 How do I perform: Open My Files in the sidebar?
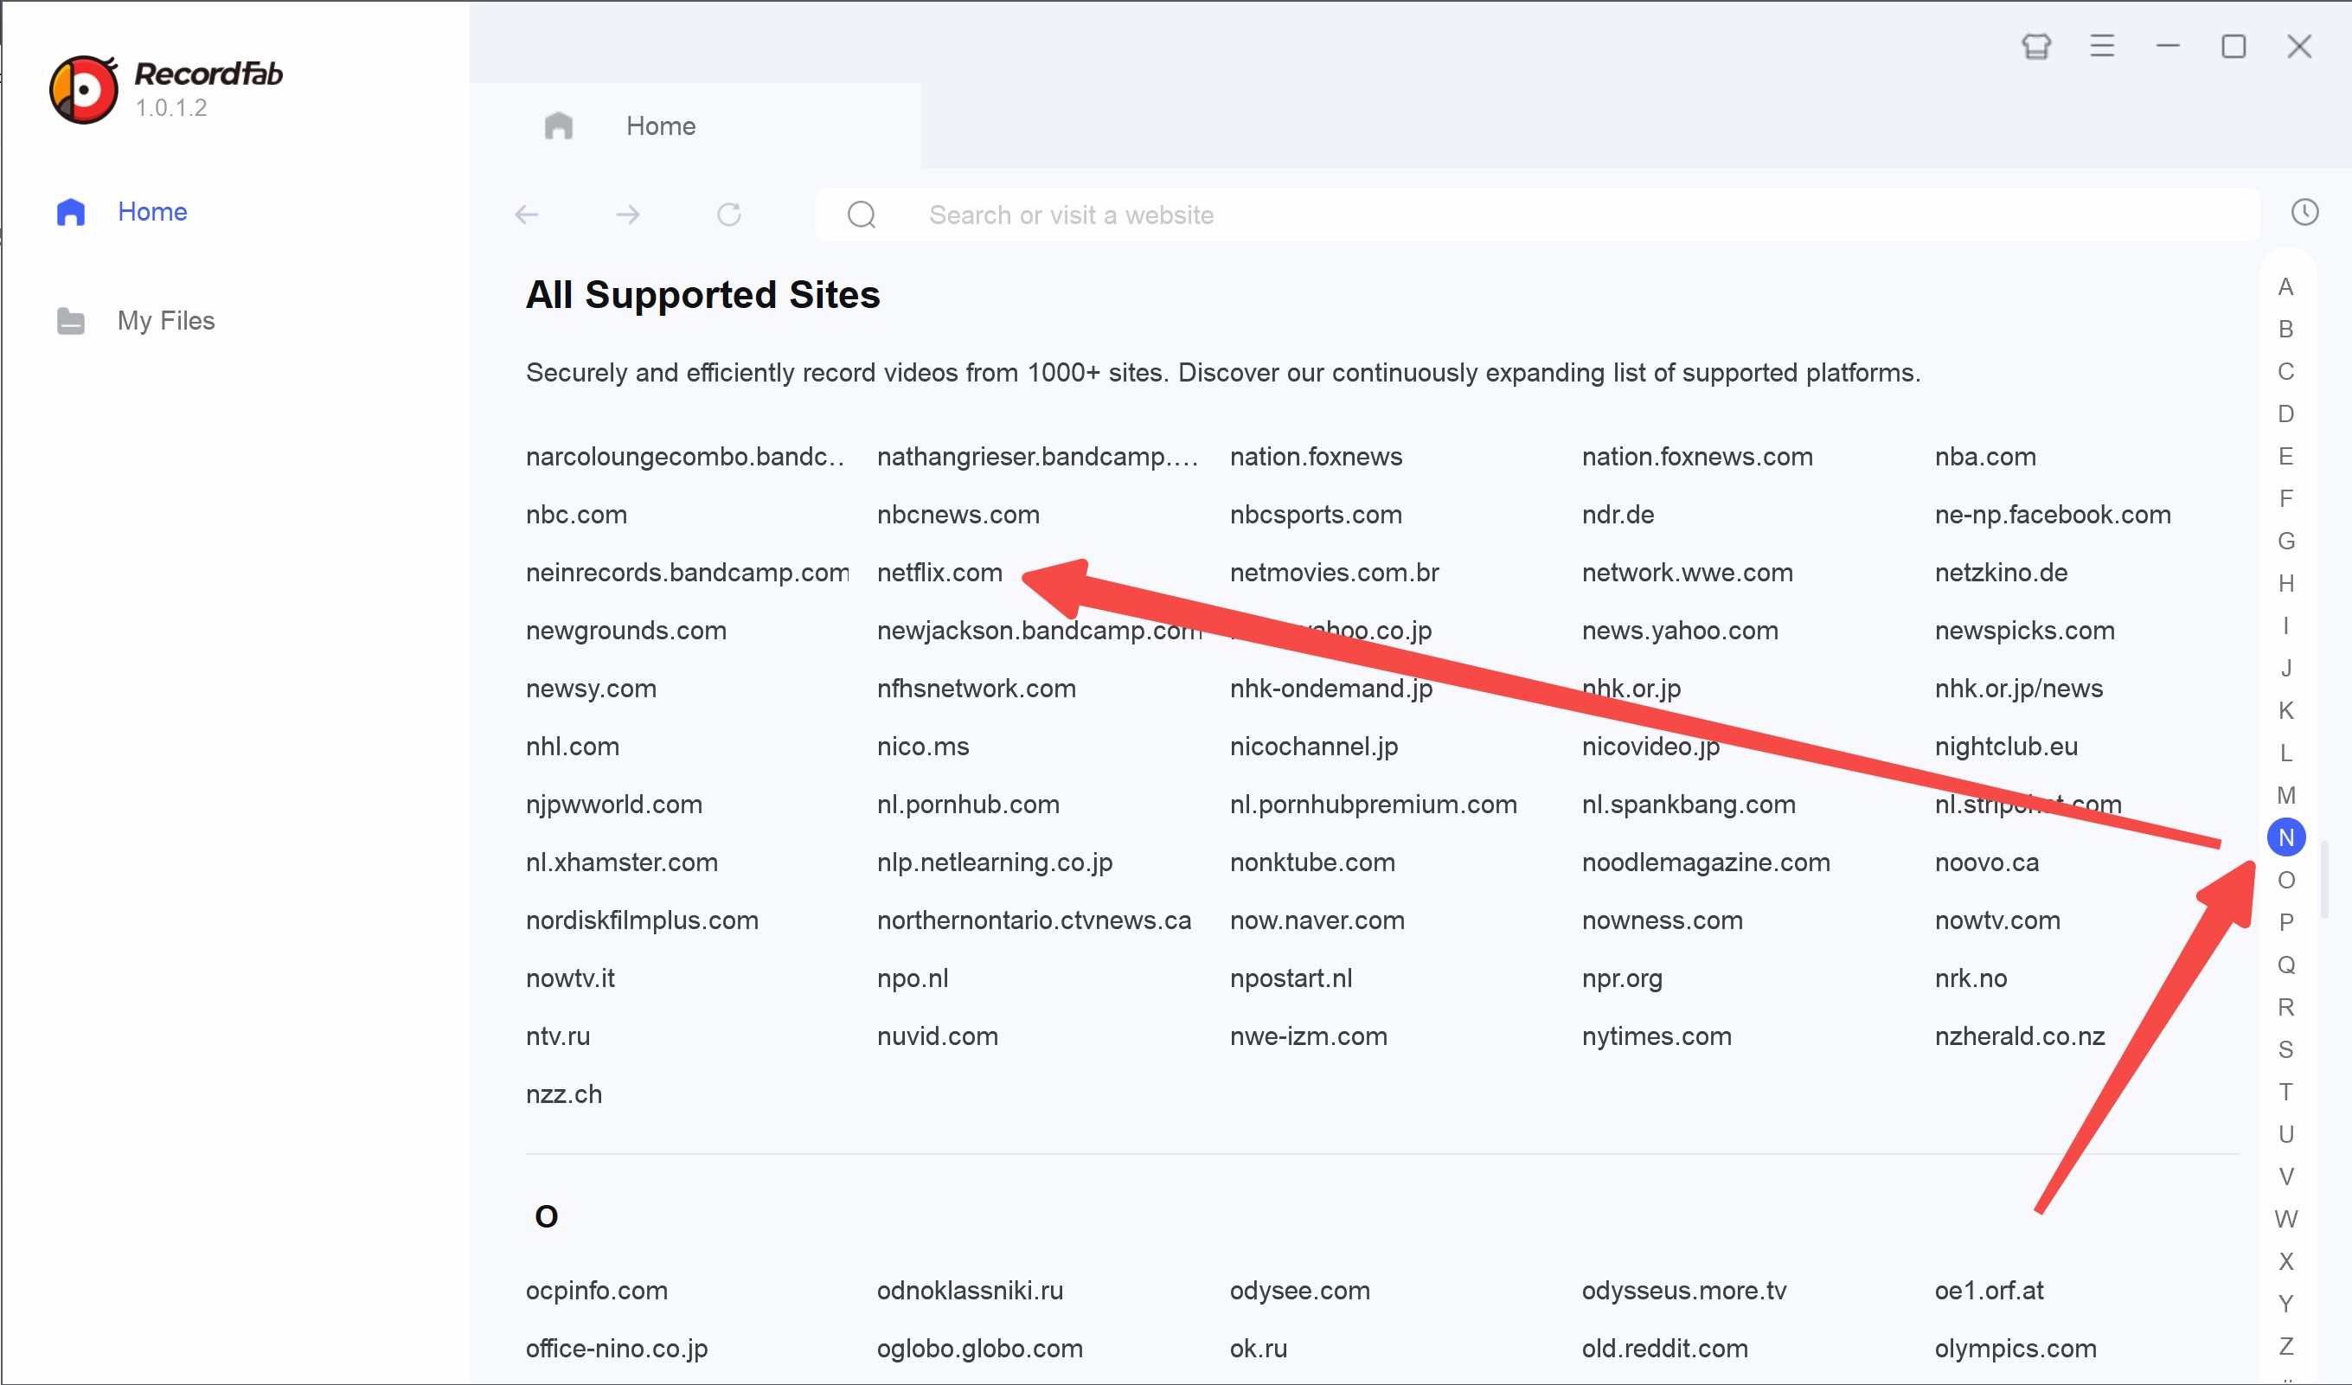click(x=135, y=321)
